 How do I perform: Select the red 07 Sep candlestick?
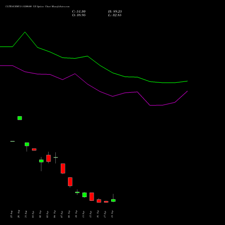pos(63,168)
